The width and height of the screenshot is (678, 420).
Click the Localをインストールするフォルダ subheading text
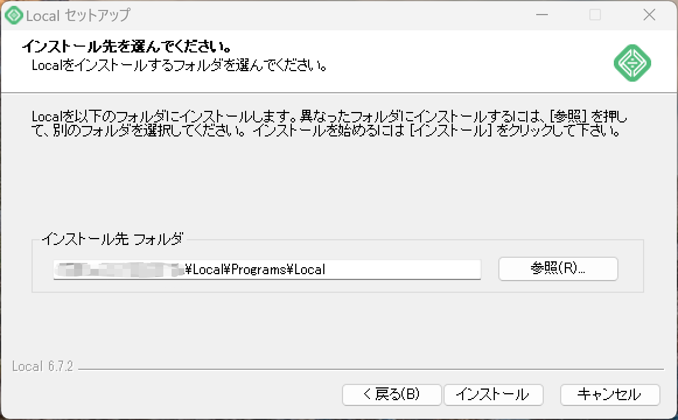pyautogui.click(x=179, y=64)
